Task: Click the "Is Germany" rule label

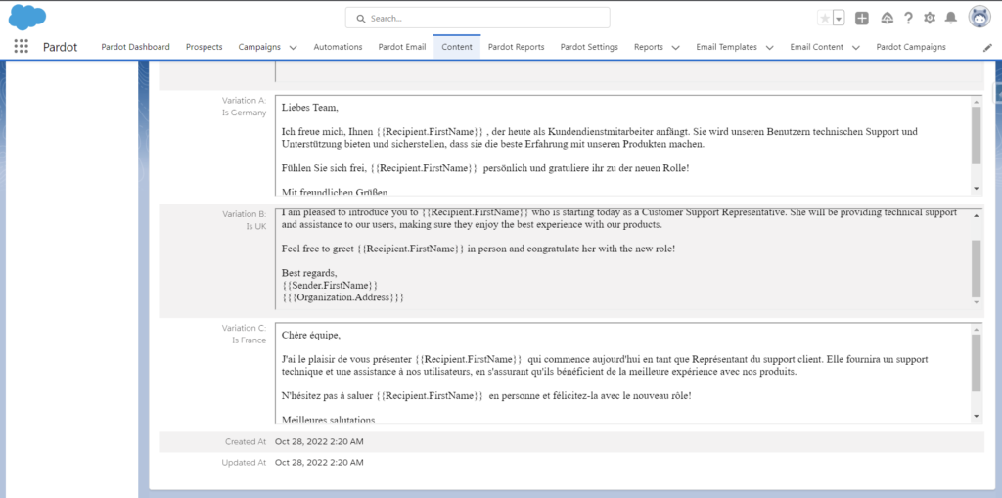Action: [x=244, y=113]
